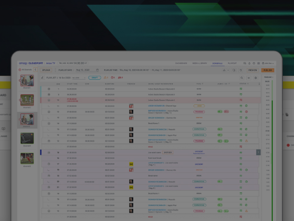This screenshot has height=221, width=294.
Task: Select Channel 2 cricket thumbnail
Action: (27, 100)
